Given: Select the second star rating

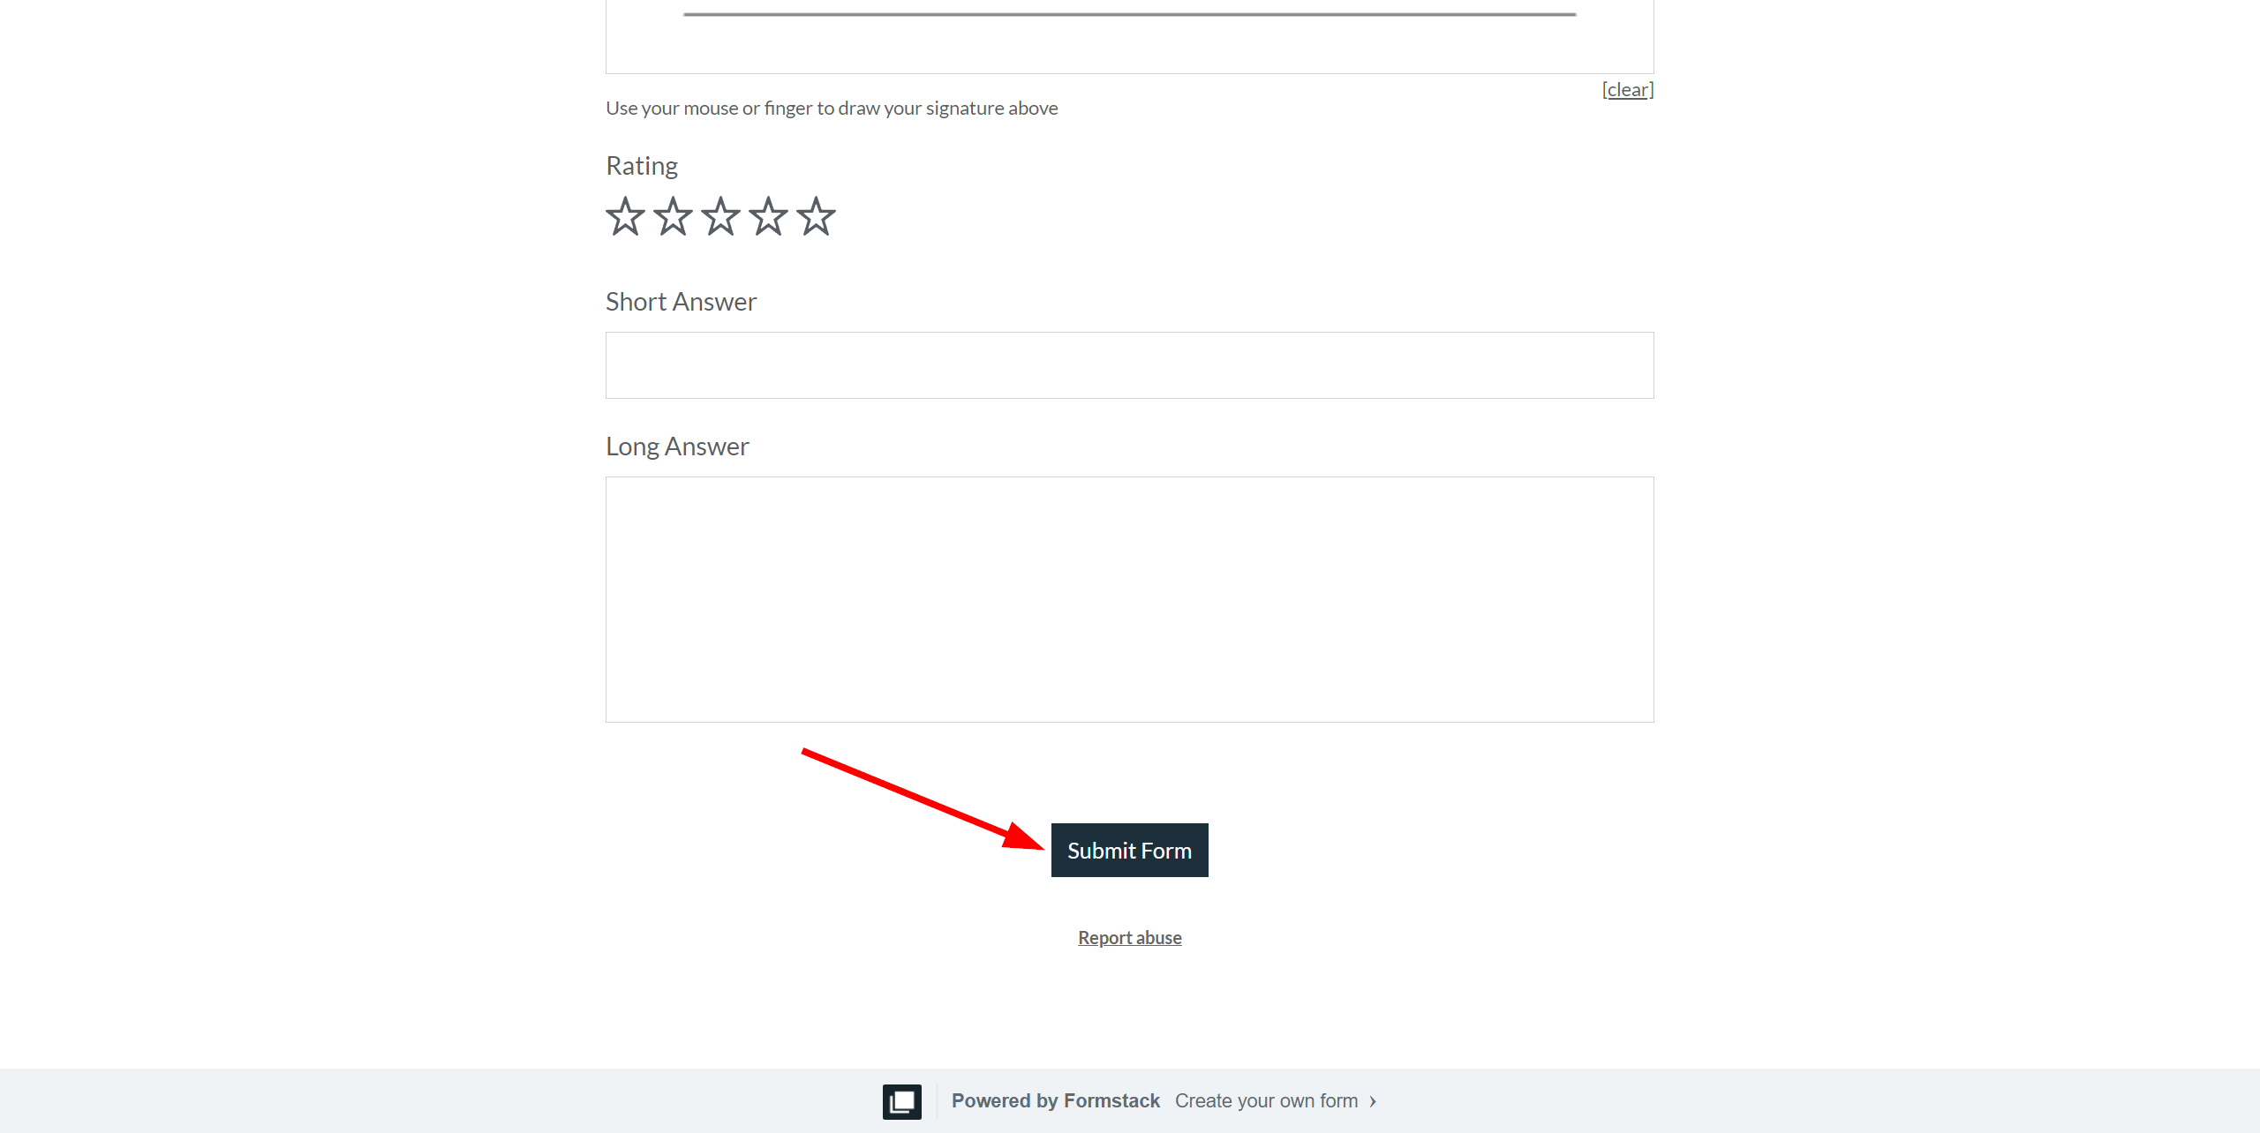Looking at the screenshot, I should pos(670,215).
